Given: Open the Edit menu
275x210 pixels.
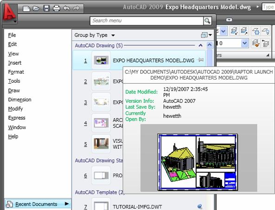Looking at the screenshot, I should pyautogui.click(x=12, y=44).
